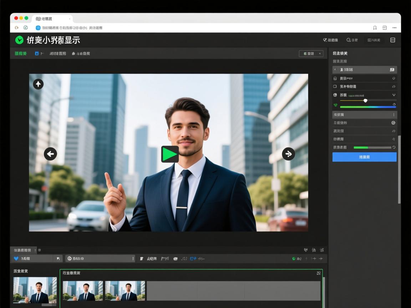This screenshot has width=411, height=308.
Task: Click the left arrow on the video preview
Action: [50, 154]
